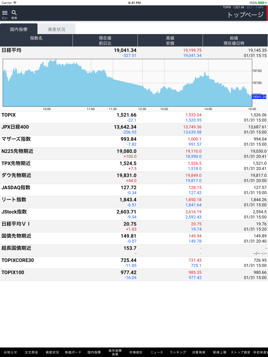Select the 国内指標 tab above the table
The height and width of the screenshot is (357, 268).
click(x=19, y=29)
